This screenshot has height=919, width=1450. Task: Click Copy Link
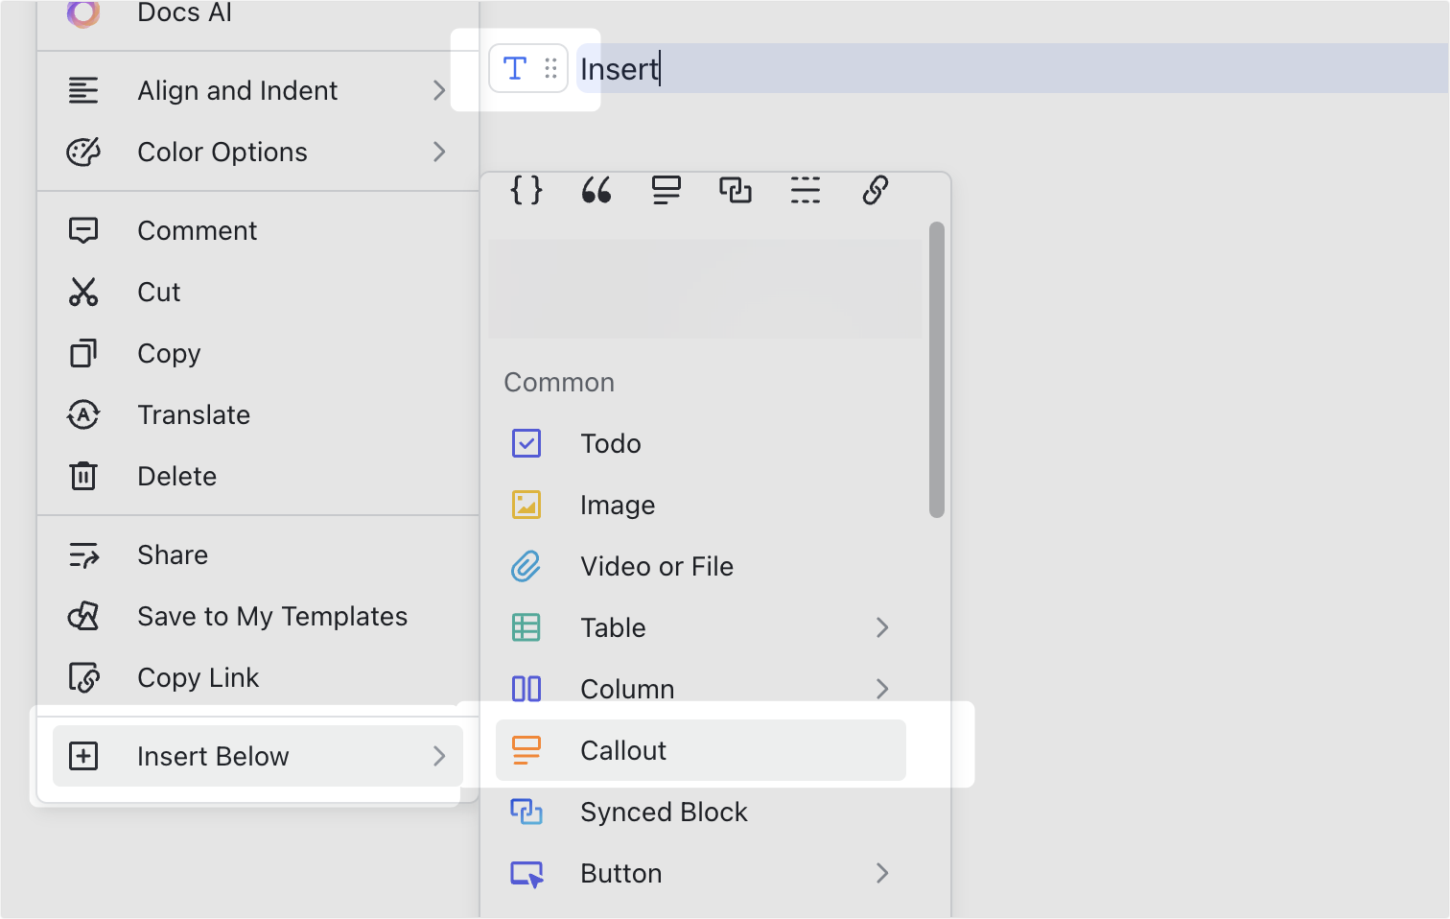pyautogui.click(x=199, y=677)
